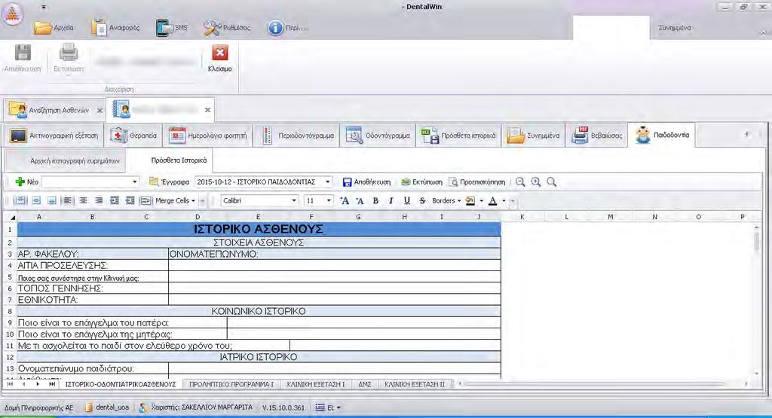
Task: Toggle italic formatting
Action: coord(391,200)
